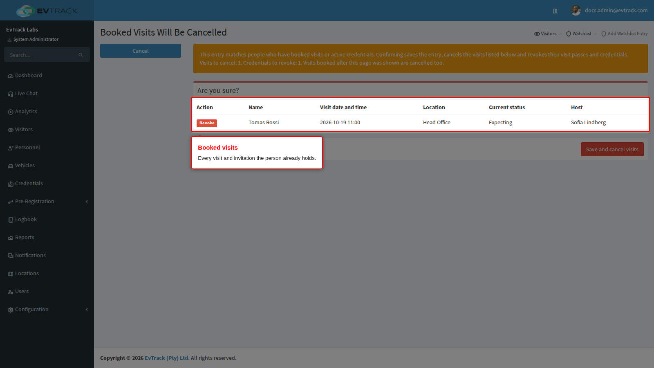Image resolution: width=654 pixels, height=368 pixels.
Task: Click the Head Office location cell
Action: coord(437,122)
